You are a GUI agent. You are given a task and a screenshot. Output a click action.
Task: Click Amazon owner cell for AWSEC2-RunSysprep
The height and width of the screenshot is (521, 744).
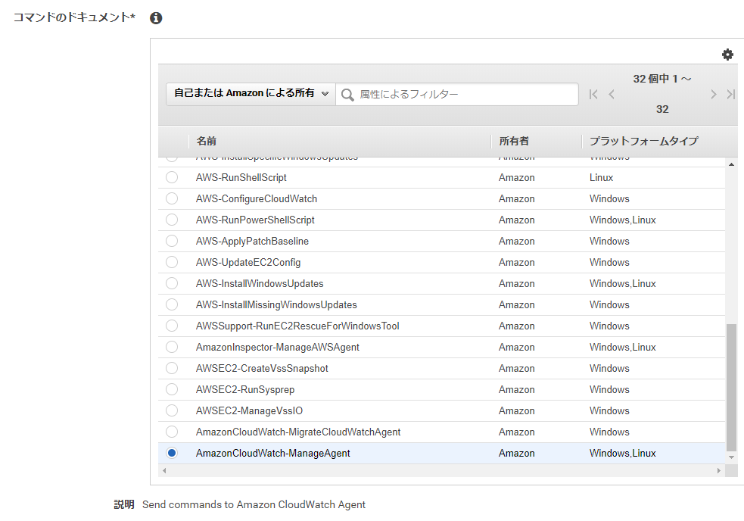517,389
